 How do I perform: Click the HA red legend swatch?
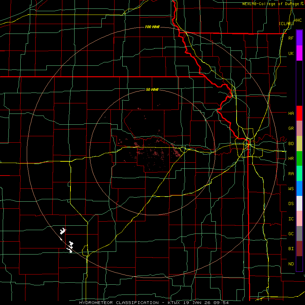299,113
